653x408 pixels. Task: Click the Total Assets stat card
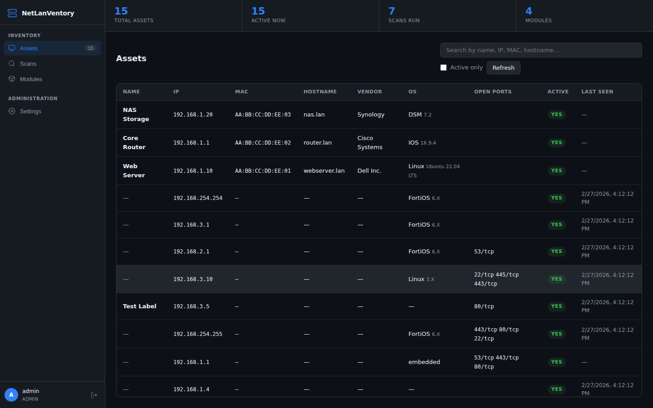coord(174,16)
